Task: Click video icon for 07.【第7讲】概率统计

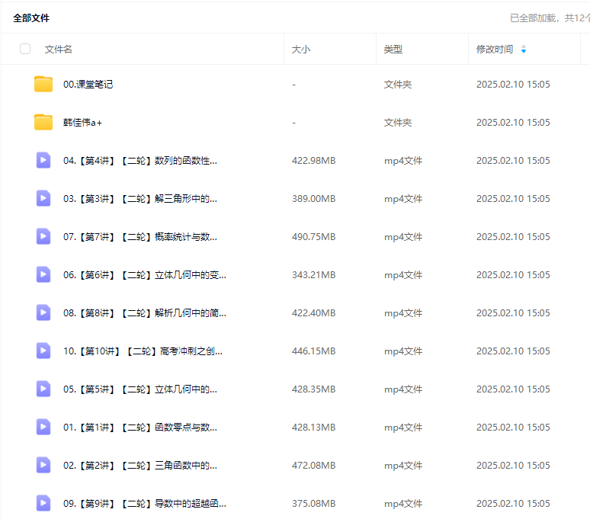Action: (43, 236)
